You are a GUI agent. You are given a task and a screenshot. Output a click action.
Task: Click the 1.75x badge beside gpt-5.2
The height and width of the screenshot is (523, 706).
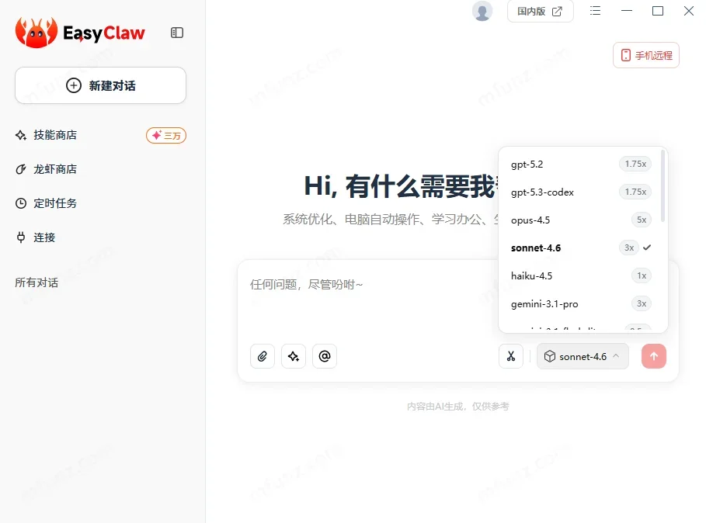(x=635, y=165)
